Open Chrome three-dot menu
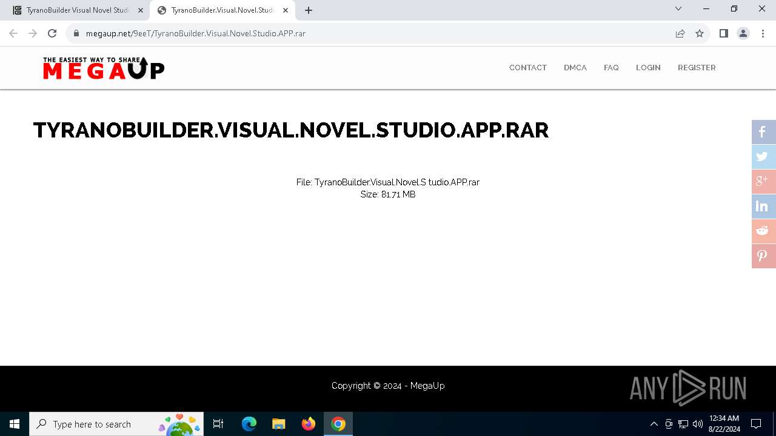Screen dimensions: 776x436 tap(763, 33)
